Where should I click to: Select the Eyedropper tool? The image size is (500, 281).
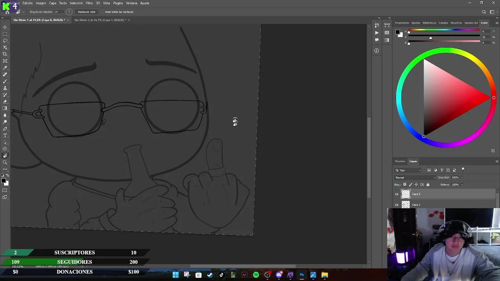coord(5,68)
